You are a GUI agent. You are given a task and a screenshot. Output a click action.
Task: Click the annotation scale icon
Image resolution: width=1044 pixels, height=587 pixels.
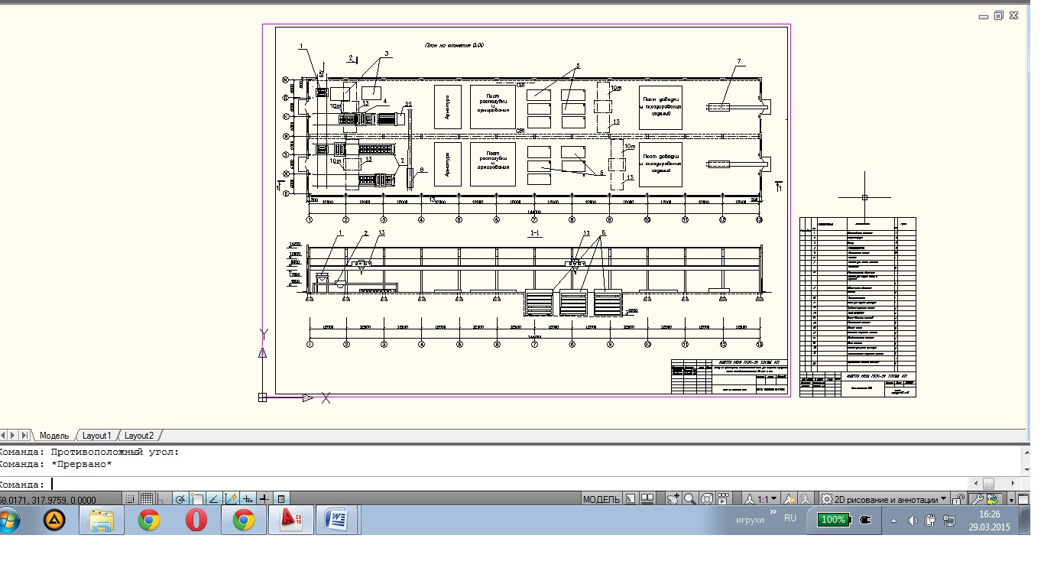[750, 499]
